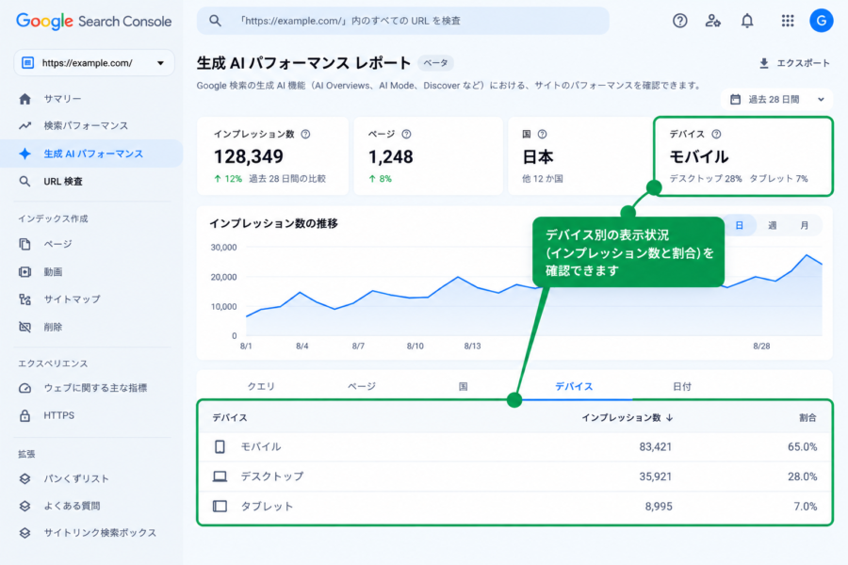Switch to the デバイス tab
Screen dimensions: 848x565
click(x=574, y=387)
